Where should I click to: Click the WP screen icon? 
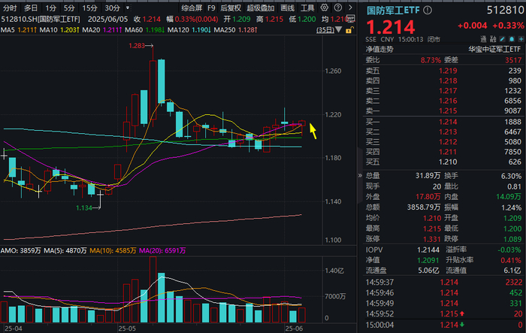[351, 19]
